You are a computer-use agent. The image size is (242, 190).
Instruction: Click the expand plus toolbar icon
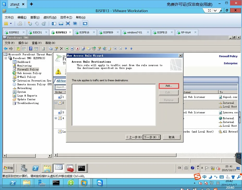[115, 49]
